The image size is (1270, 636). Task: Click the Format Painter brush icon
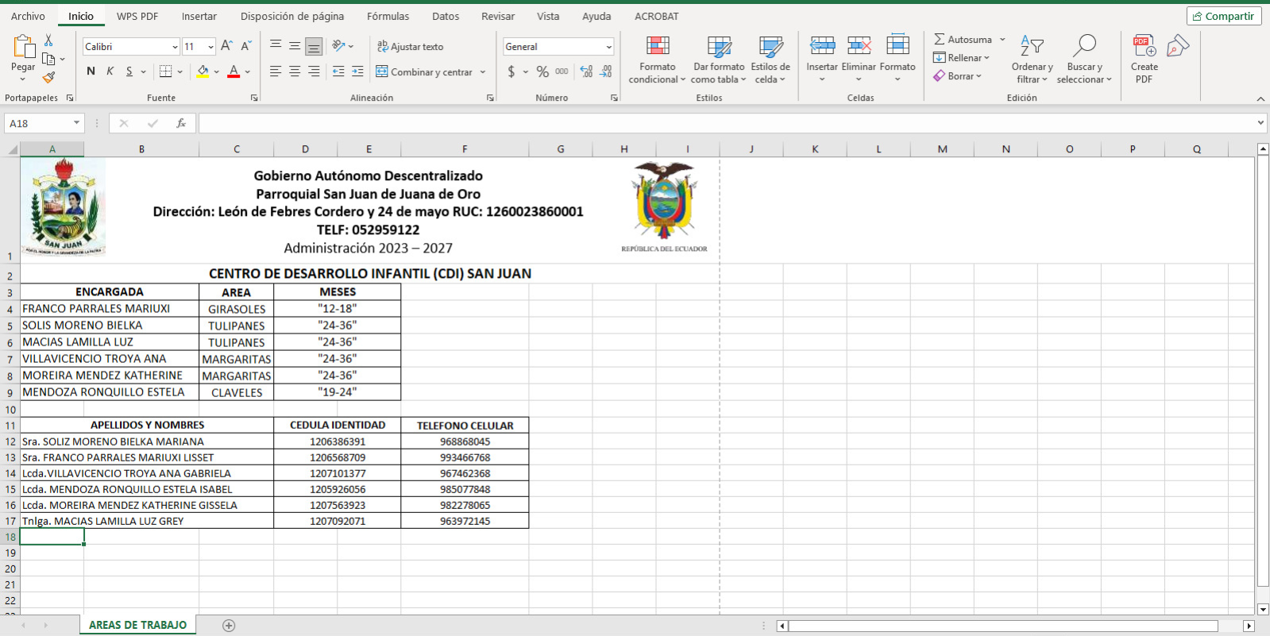coord(49,77)
